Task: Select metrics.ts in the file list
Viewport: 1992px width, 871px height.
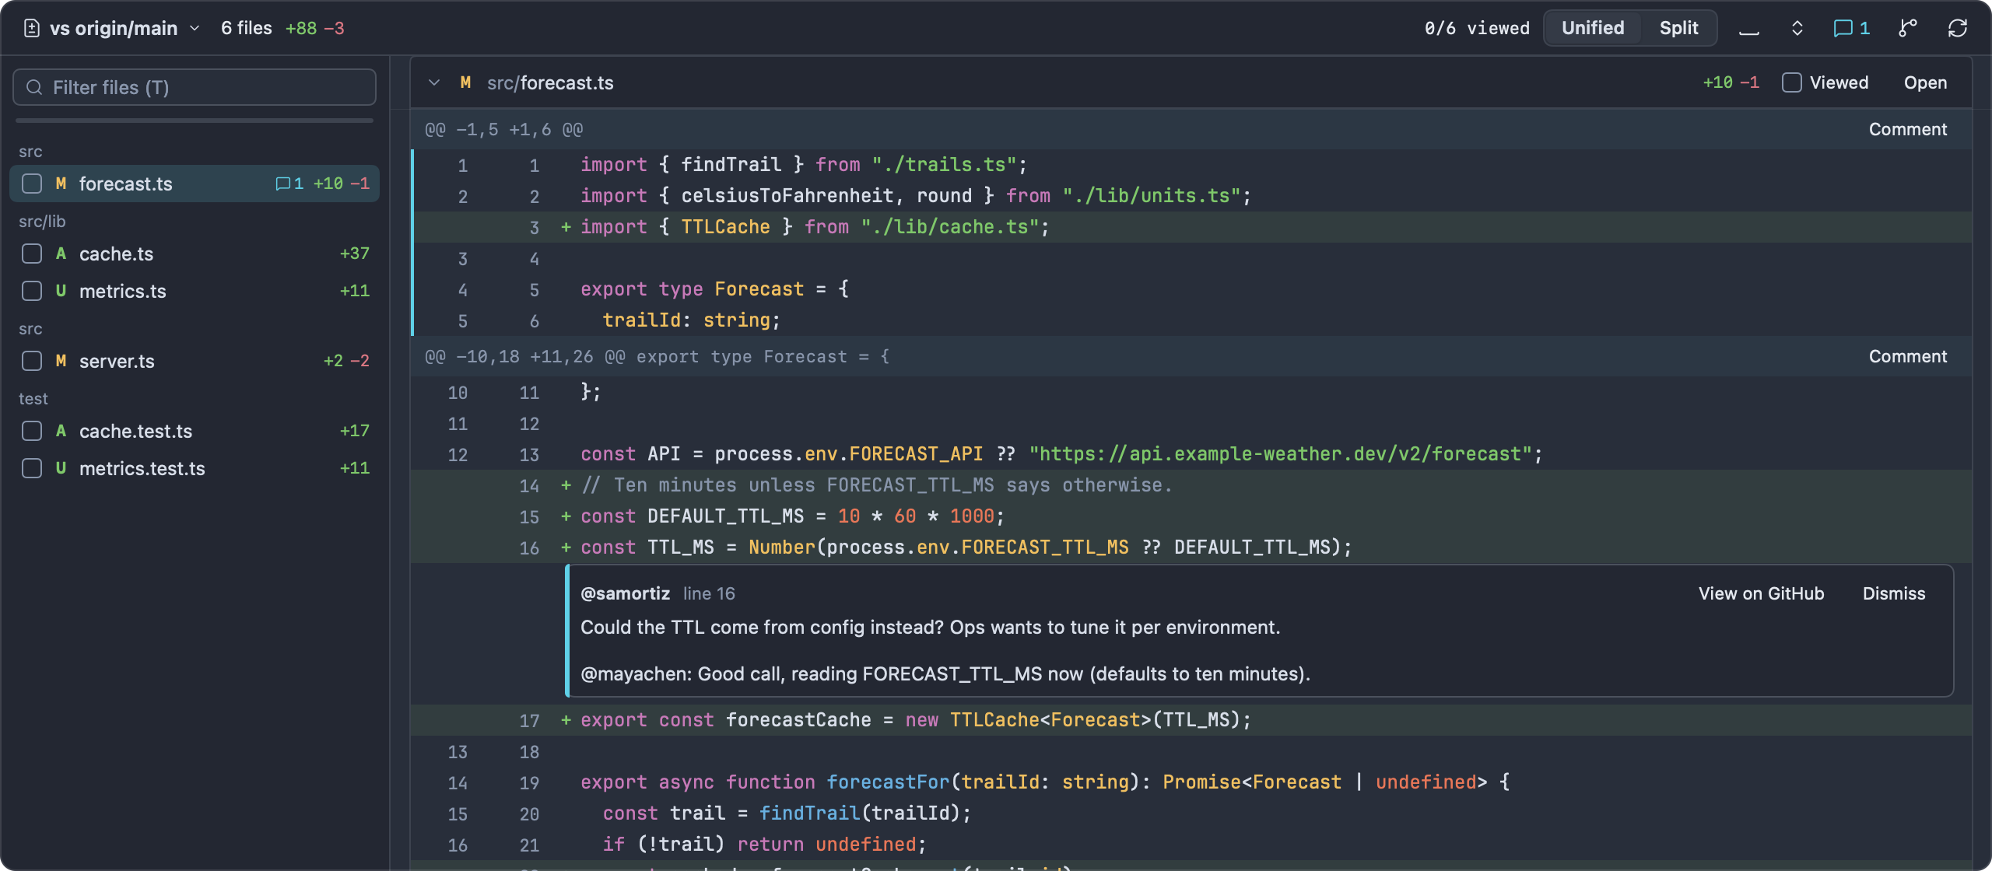Action: [x=195, y=291]
